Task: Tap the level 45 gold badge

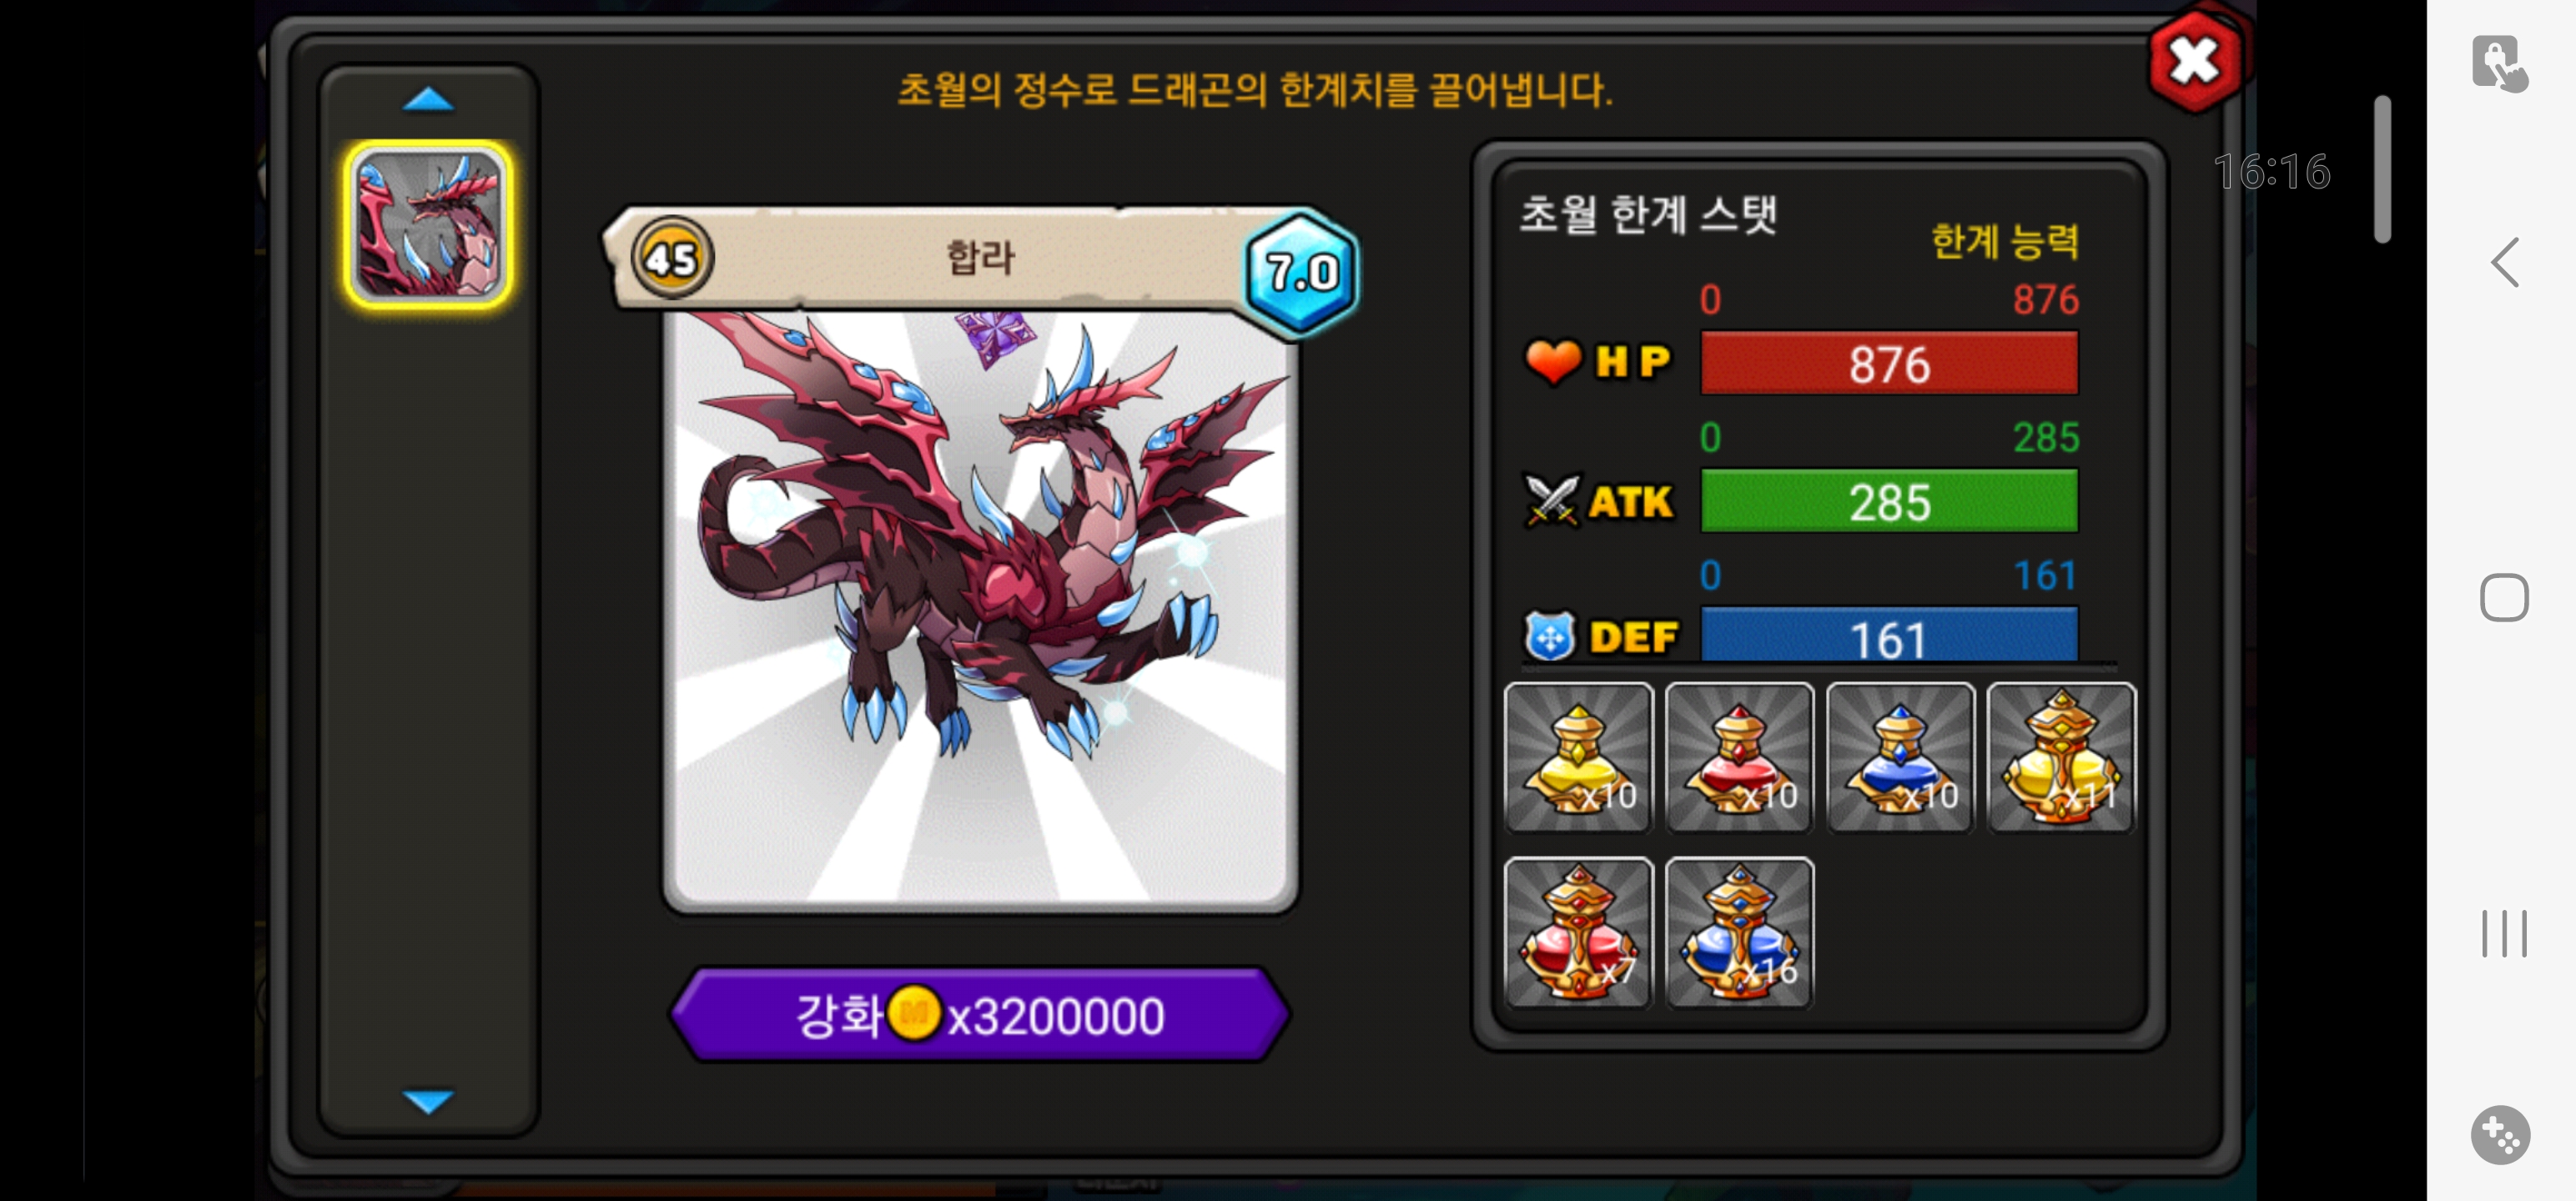Action: click(672, 259)
